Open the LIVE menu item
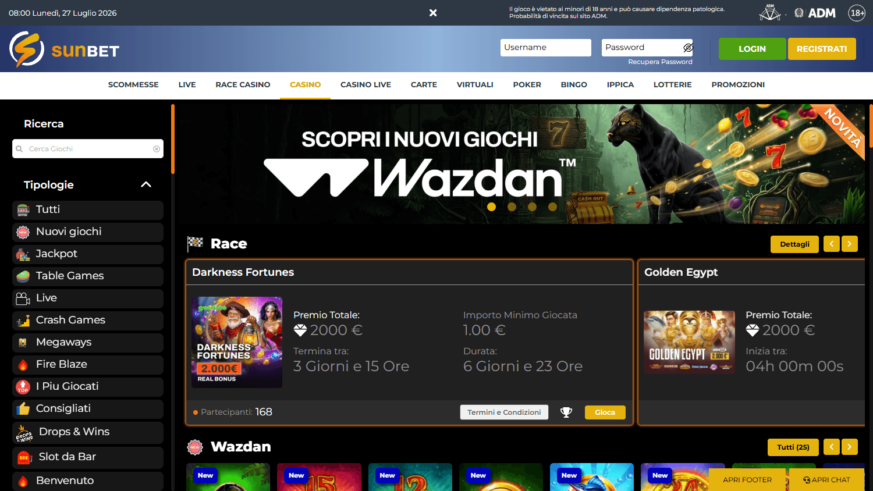Viewport: 873px width, 491px height. pos(187,85)
